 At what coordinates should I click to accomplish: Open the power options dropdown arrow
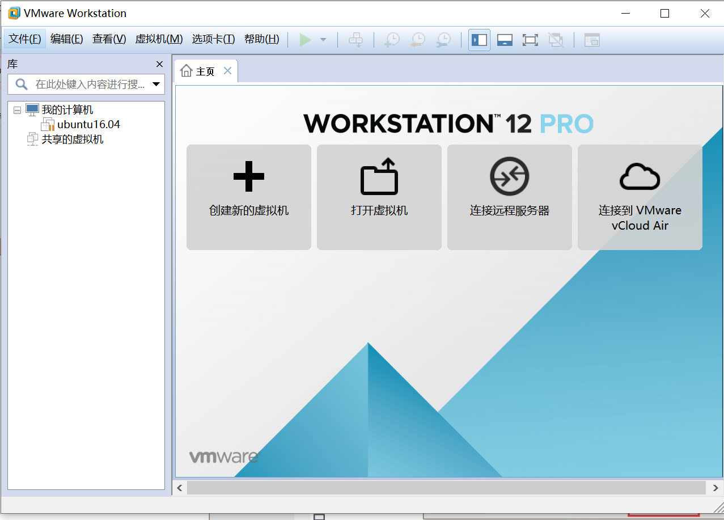(323, 40)
